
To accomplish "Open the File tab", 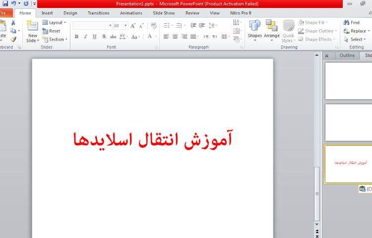I will (x=5, y=13).
